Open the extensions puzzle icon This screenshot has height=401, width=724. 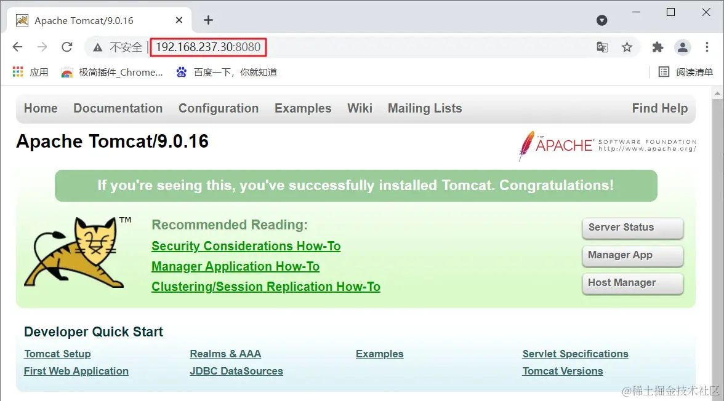pos(658,47)
